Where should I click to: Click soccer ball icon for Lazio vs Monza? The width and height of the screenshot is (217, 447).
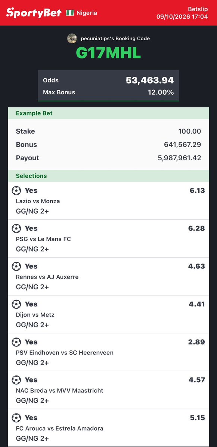[x=16, y=191]
